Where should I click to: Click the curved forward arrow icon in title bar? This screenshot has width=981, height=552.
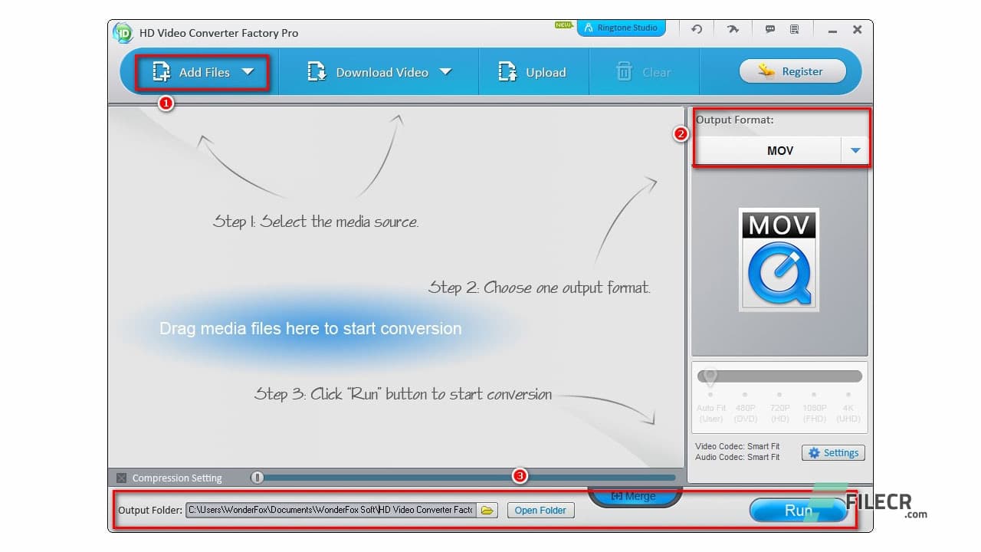(x=733, y=29)
